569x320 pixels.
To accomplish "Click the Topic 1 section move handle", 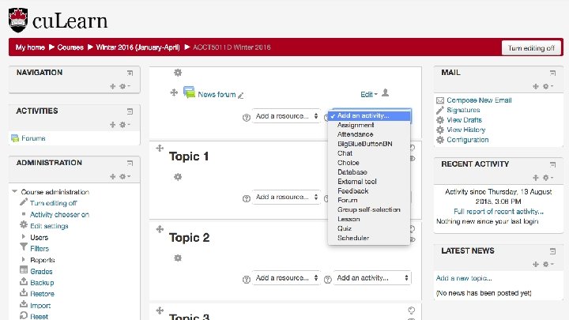I will (x=160, y=148).
